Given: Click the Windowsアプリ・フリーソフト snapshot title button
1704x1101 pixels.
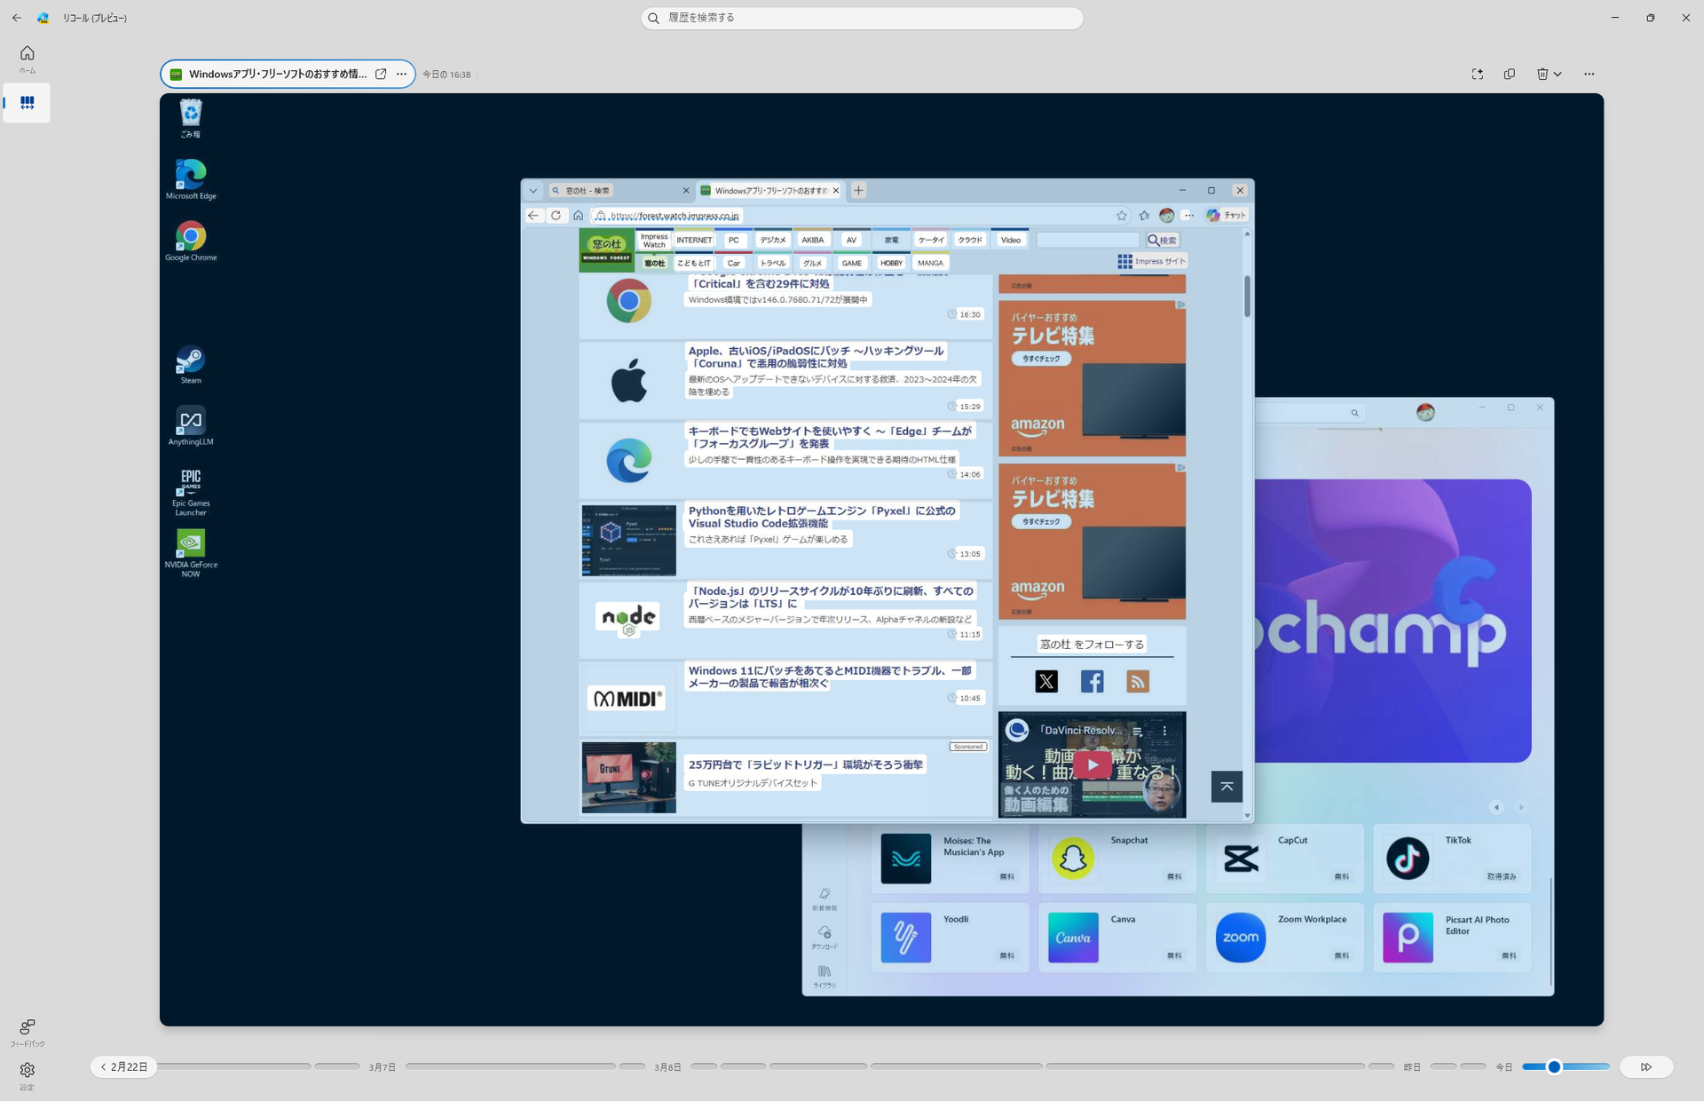Looking at the screenshot, I should coord(277,75).
